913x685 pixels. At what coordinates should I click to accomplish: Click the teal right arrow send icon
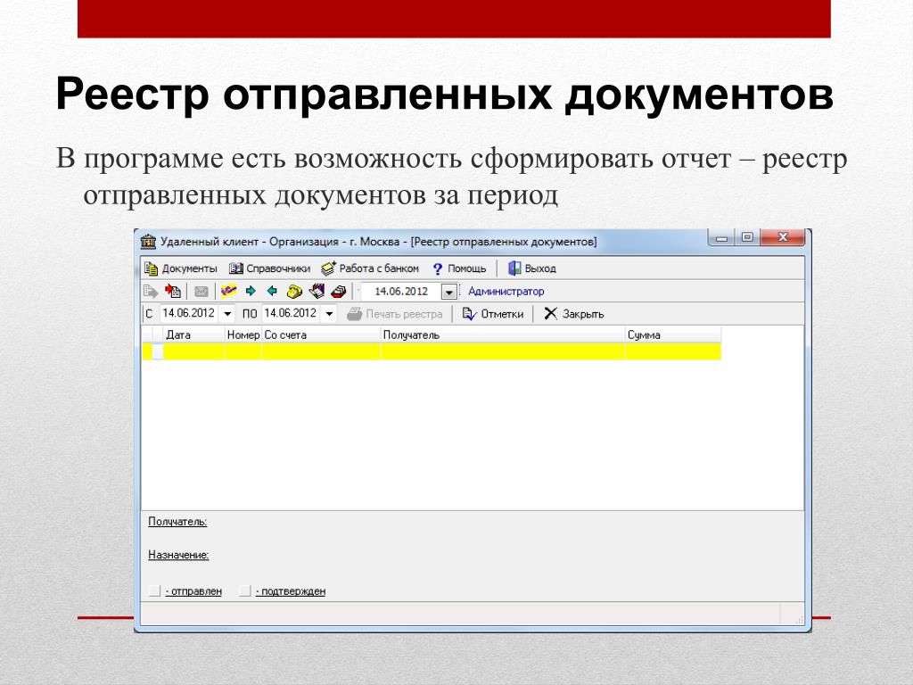click(x=251, y=291)
